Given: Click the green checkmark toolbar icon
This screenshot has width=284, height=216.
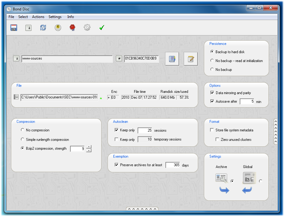Looking at the screenshot, I should pos(102,27).
